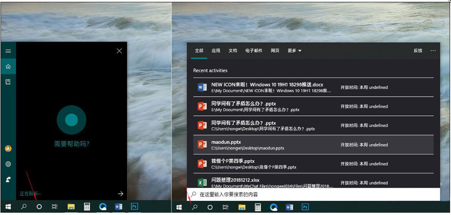Launch Calculator from taskbar below Cortana panel
451x215 pixels.
(87, 207)
